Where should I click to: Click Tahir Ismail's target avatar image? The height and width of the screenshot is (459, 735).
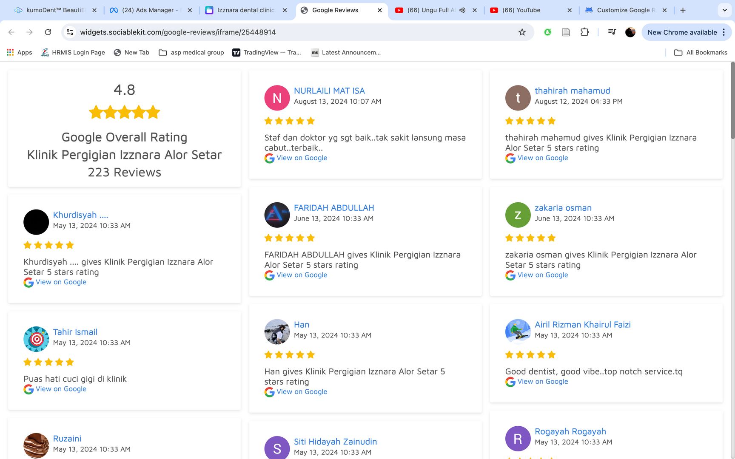point(36,339)
